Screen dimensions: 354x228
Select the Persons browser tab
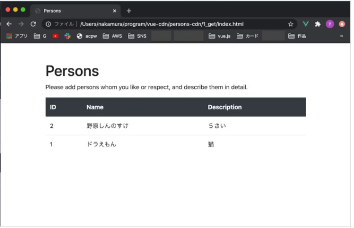74,11
